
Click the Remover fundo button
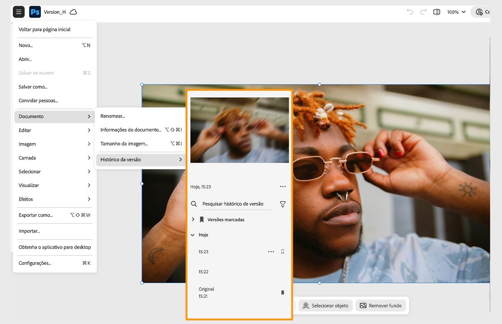381,305
